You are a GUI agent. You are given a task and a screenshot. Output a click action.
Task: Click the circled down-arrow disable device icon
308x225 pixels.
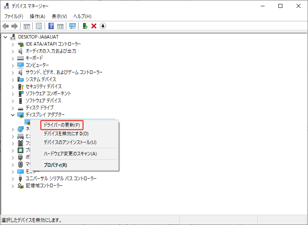click(103, 26)
